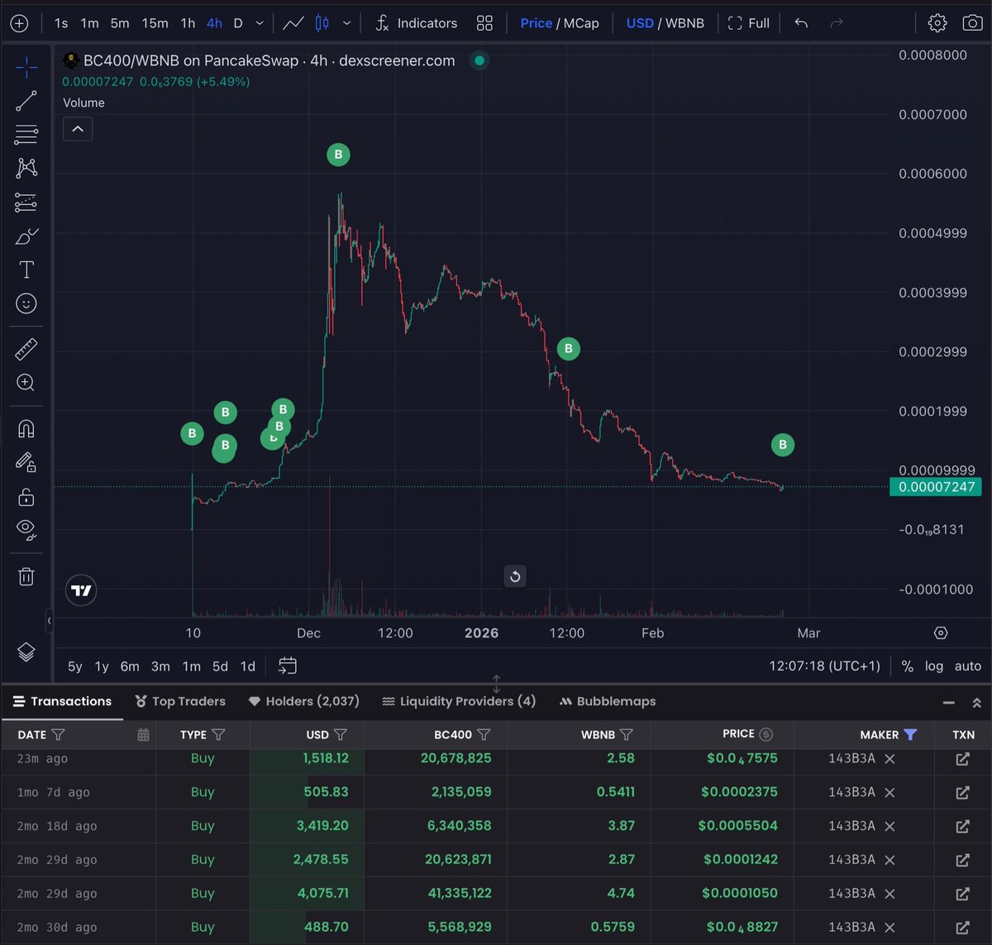Filter transactions by TYPE column

(218, 734)
